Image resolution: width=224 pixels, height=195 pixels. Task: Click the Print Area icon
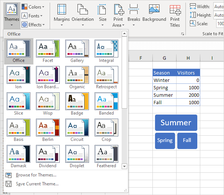(x=118, y=10)
